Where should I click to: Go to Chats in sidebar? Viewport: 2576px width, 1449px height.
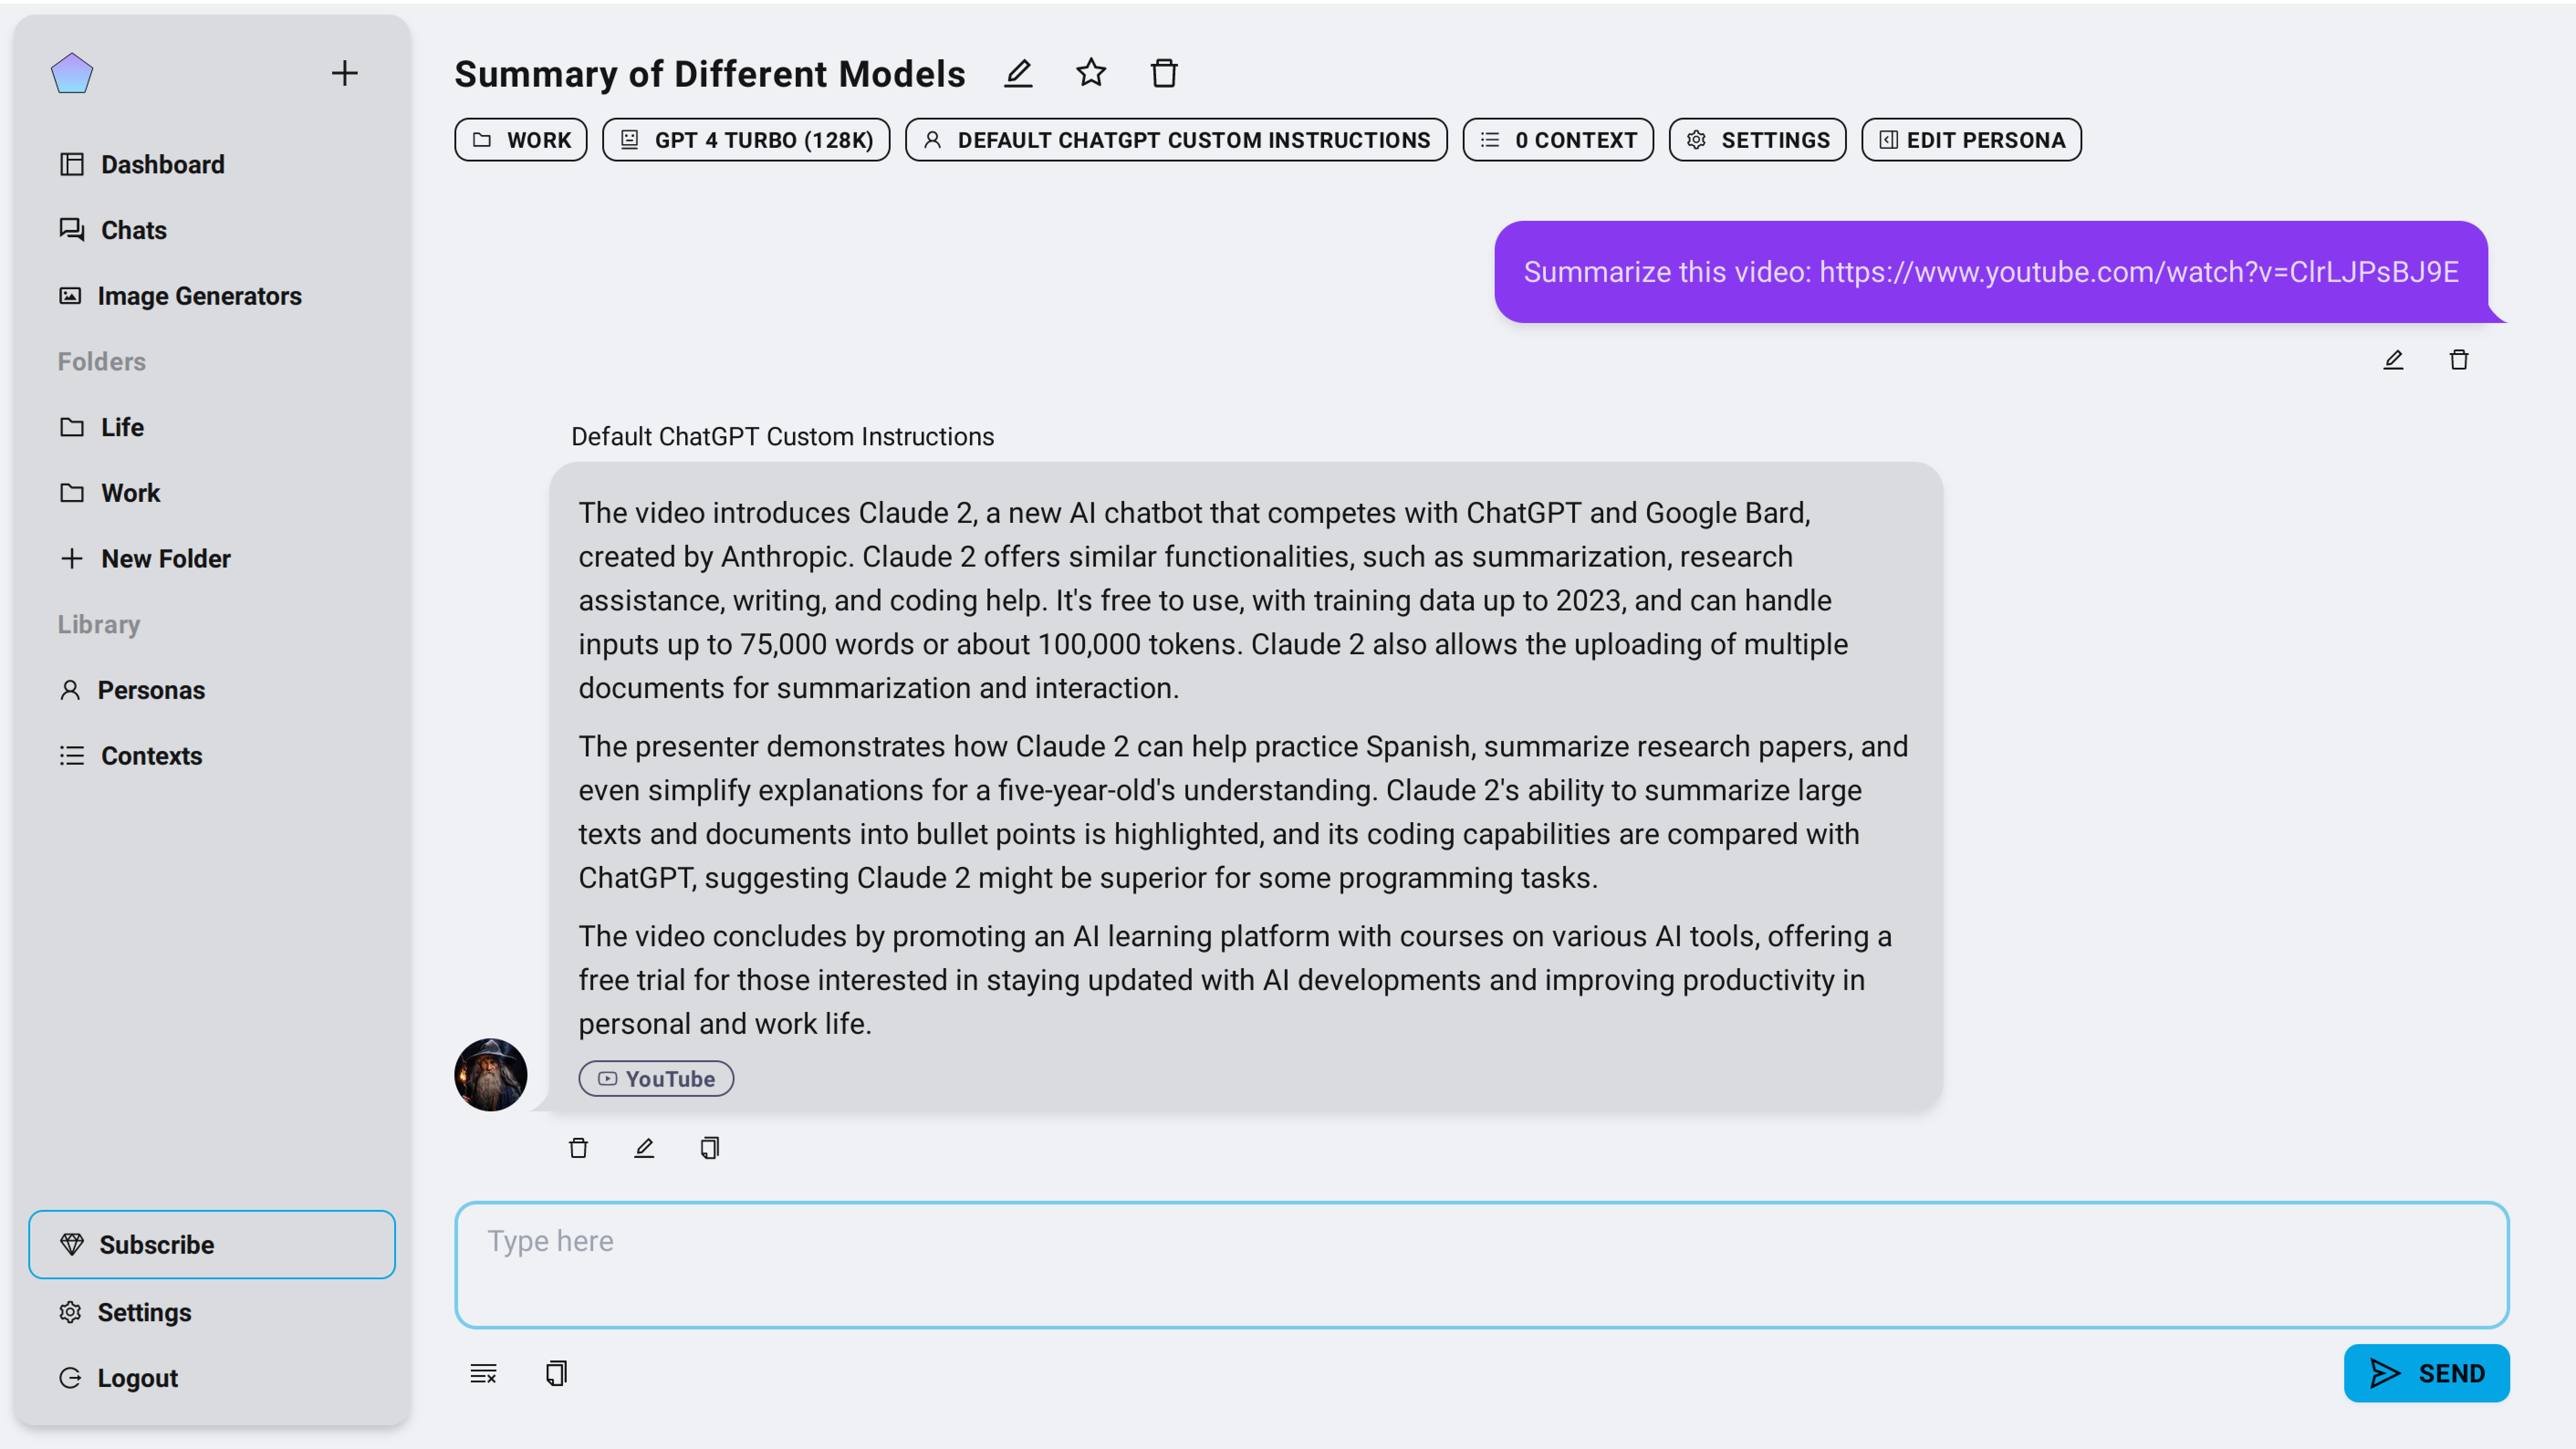(x=133, y=230)
